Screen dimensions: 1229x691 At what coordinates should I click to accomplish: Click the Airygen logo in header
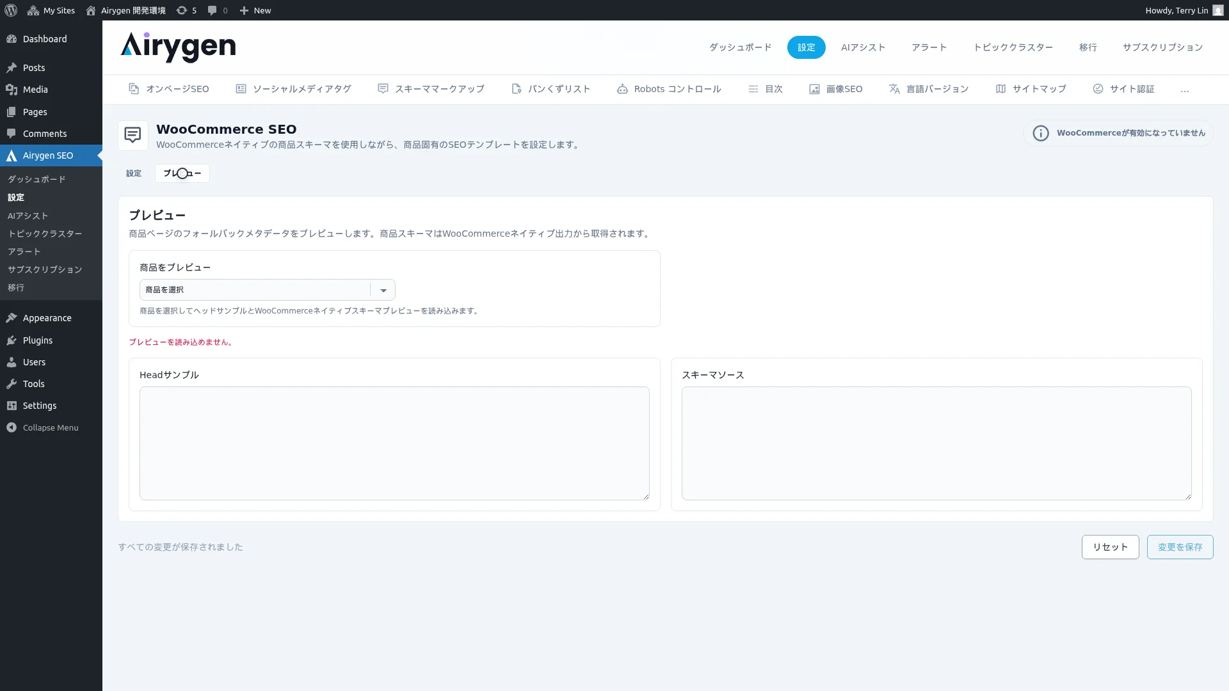(178, 47)
